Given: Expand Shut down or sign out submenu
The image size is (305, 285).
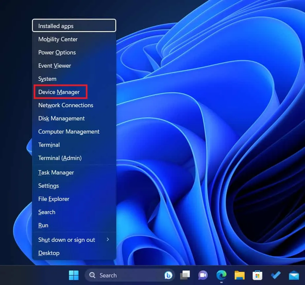Looking at the screenshot, I should pos(74,240).
